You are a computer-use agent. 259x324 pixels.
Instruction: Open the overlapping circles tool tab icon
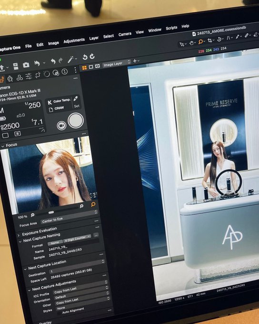pyautogui.click(x=56, y=73)
